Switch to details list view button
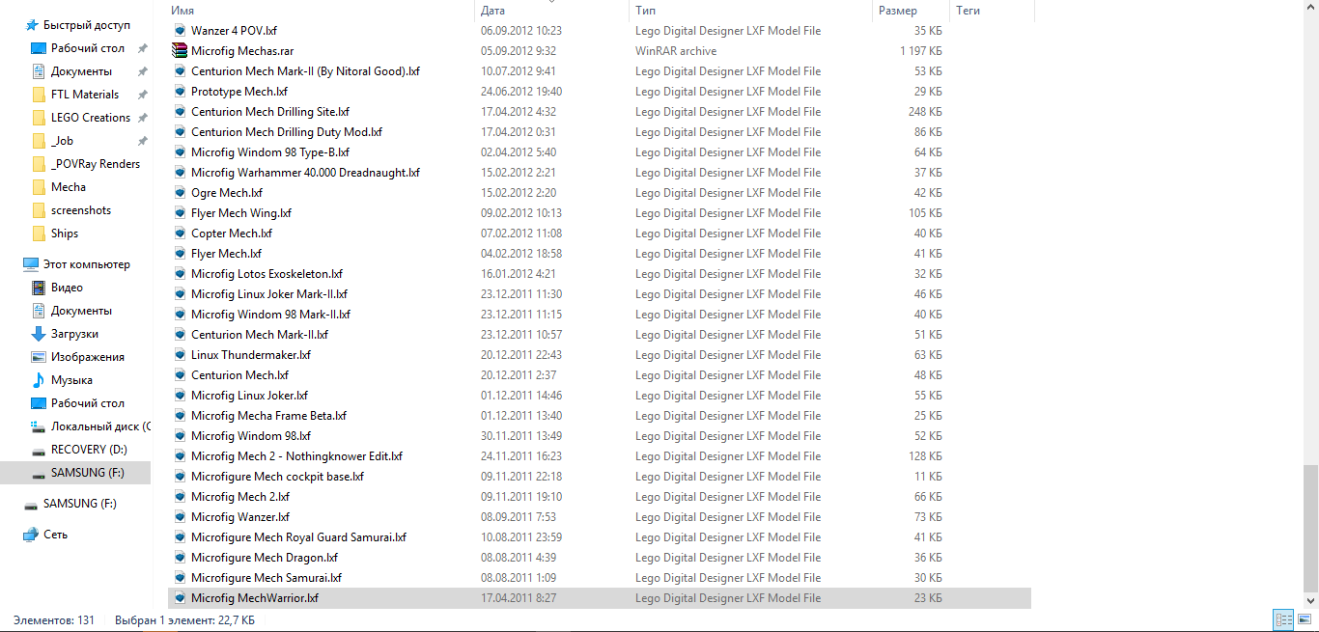Viewport: 1319px width, 632px height. [x=1283, y=620]
